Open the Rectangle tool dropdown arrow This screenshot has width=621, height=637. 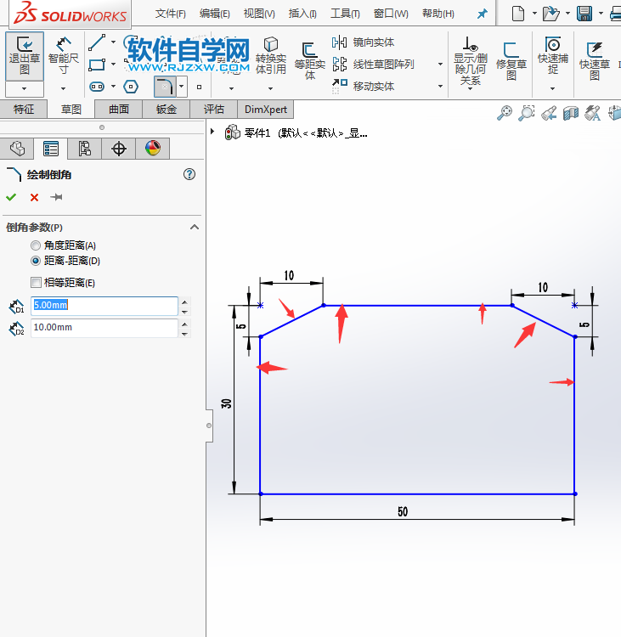tap(113, 64)
